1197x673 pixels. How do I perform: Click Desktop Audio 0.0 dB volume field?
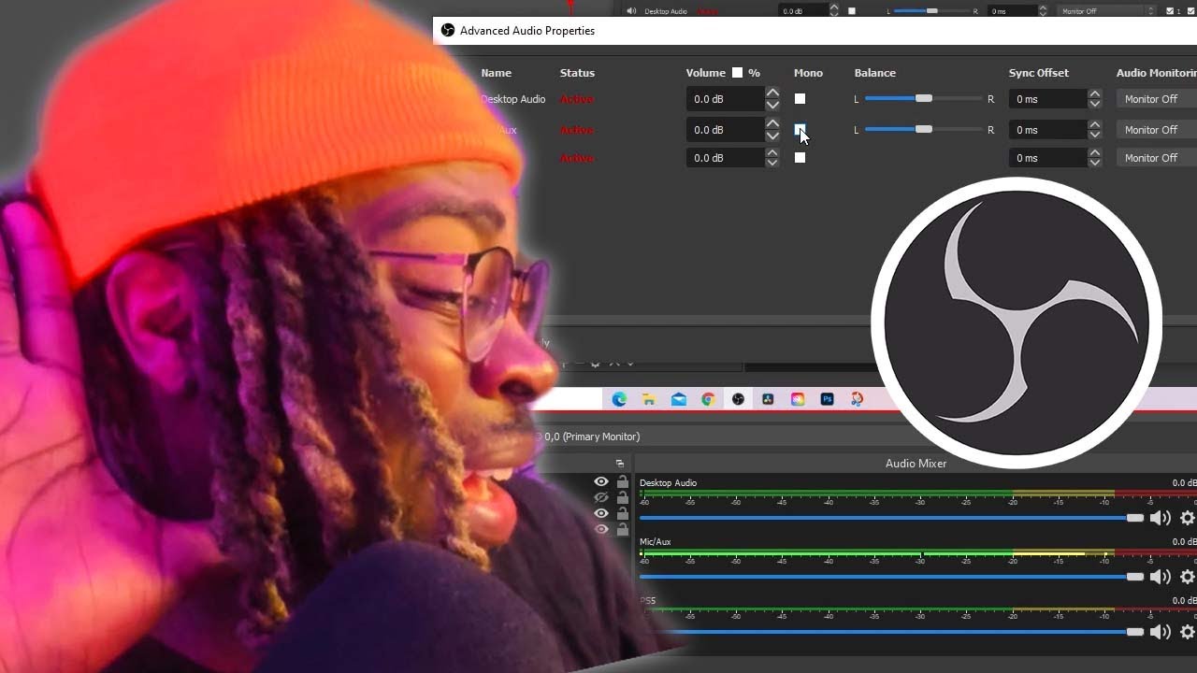click(726, 99)
